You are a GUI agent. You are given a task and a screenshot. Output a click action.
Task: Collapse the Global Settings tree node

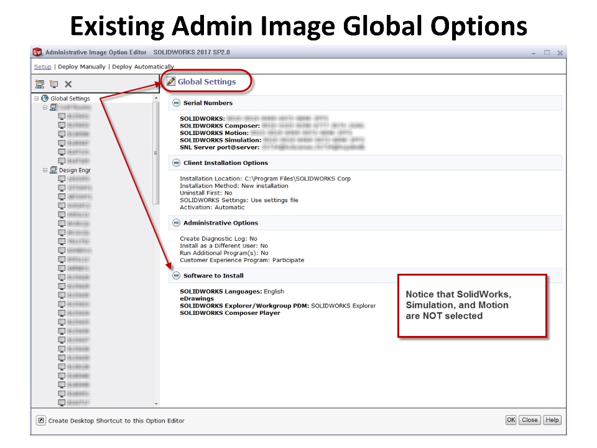tap(37, 98)
